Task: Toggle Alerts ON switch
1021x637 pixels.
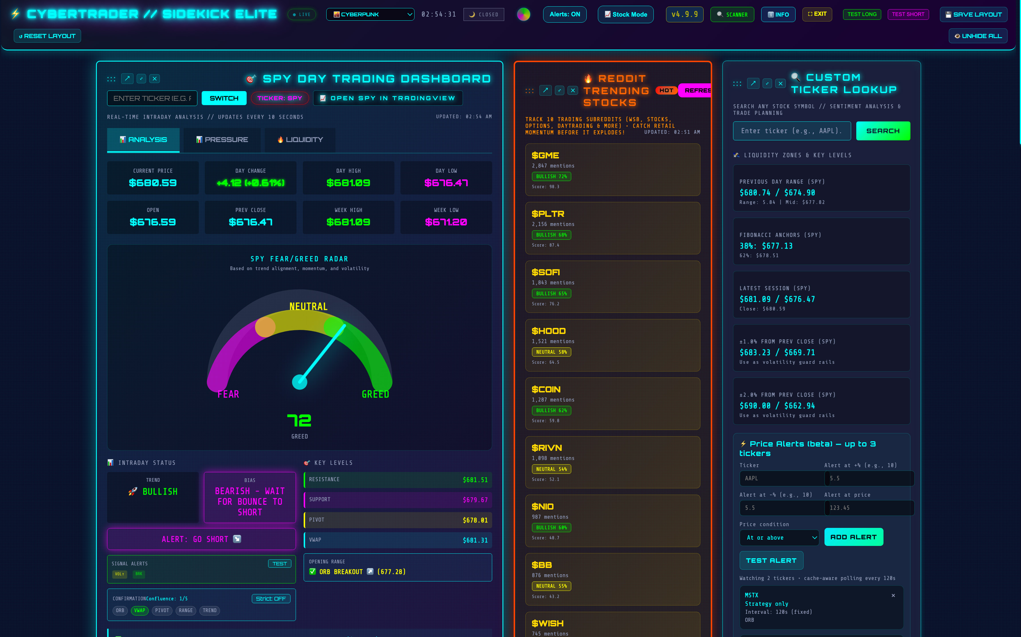Action: 565,14
